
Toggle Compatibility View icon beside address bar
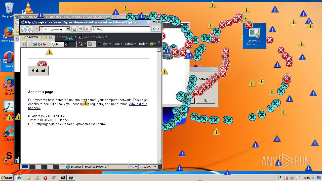[74, 29]
